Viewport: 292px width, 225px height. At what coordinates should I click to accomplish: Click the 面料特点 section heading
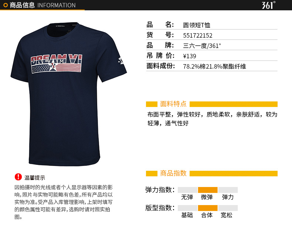click(x=173, y=104)
